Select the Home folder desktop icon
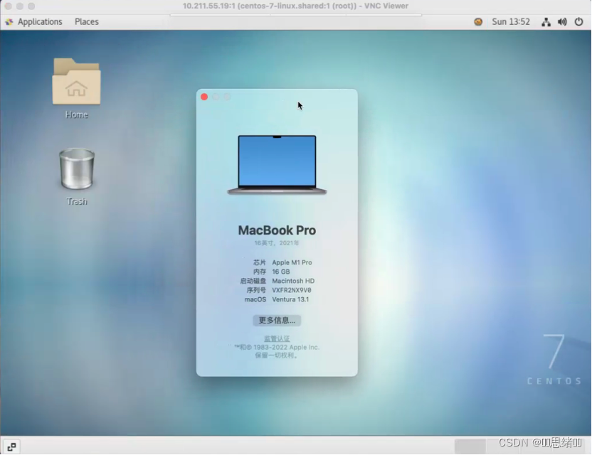The image size is (592, 455). [x=76, y=82]
